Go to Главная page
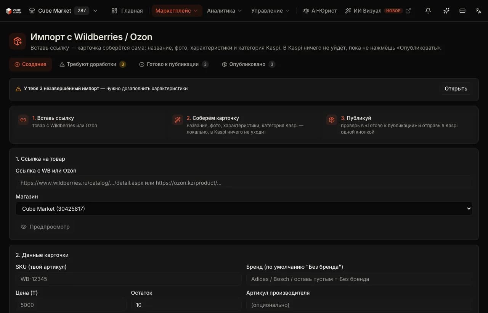The image size is (488, 313). tap(127, 11)
